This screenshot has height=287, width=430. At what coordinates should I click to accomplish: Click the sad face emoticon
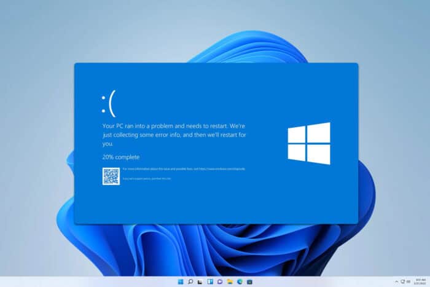[x=109, y=103]
